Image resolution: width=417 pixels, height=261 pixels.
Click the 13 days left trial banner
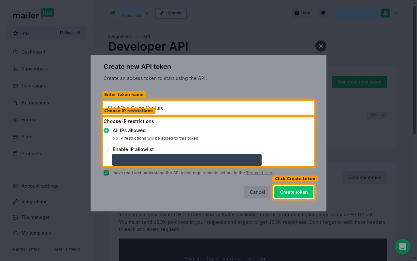[47, 33]
